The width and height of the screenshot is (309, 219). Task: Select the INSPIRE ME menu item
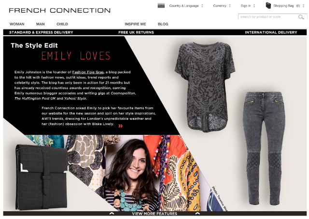(x=135, y=24)
